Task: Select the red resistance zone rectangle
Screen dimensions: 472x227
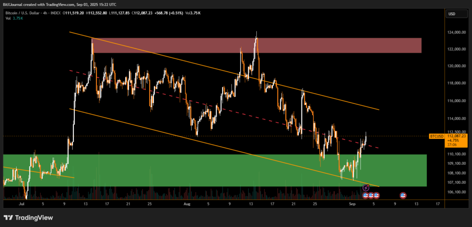Action: tap(323, 45)
